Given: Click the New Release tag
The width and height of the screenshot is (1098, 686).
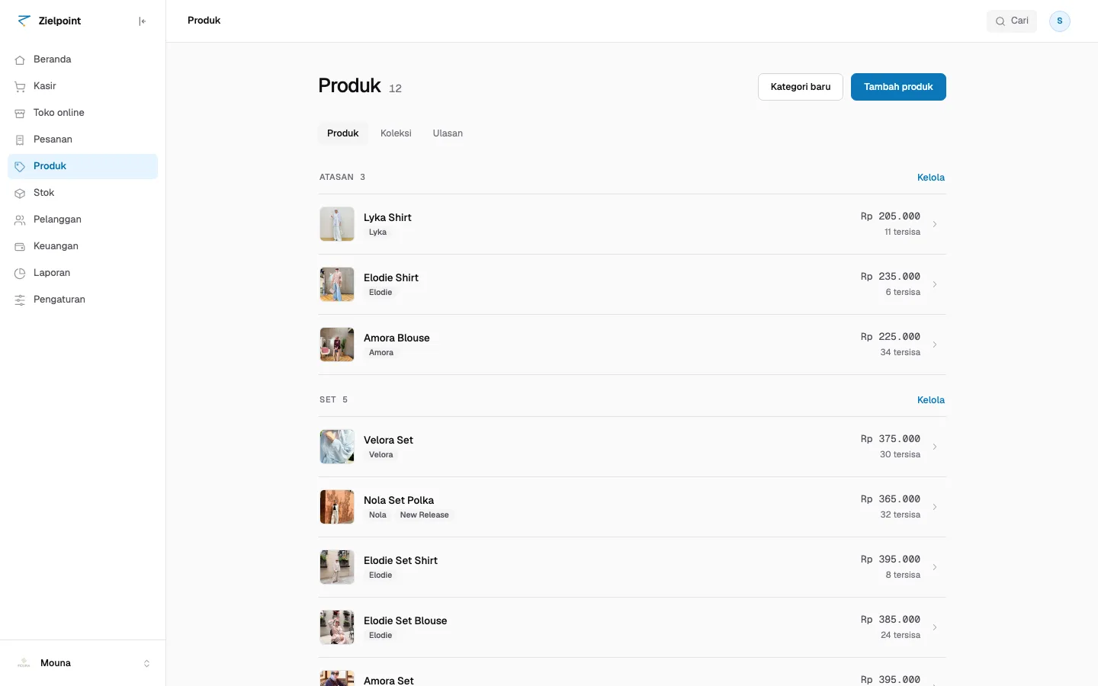Looking at the screenshot, I should 425,515.
